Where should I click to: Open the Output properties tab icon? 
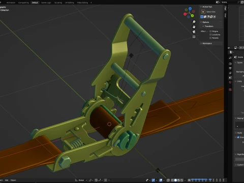pos(230,68)
